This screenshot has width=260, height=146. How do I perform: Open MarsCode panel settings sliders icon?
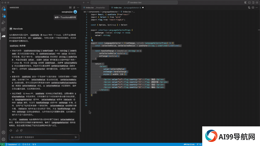point(74,8)
